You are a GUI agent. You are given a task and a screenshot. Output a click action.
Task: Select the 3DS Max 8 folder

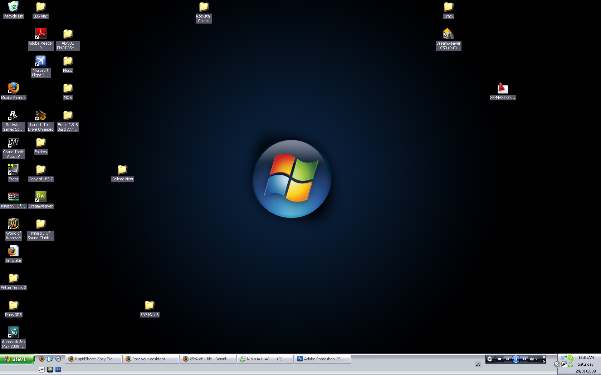click(x=150, y=308)
